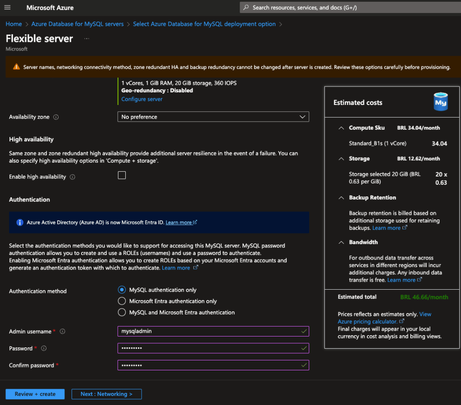
Task: Open the hamburger portal menu
Action: 8,8
